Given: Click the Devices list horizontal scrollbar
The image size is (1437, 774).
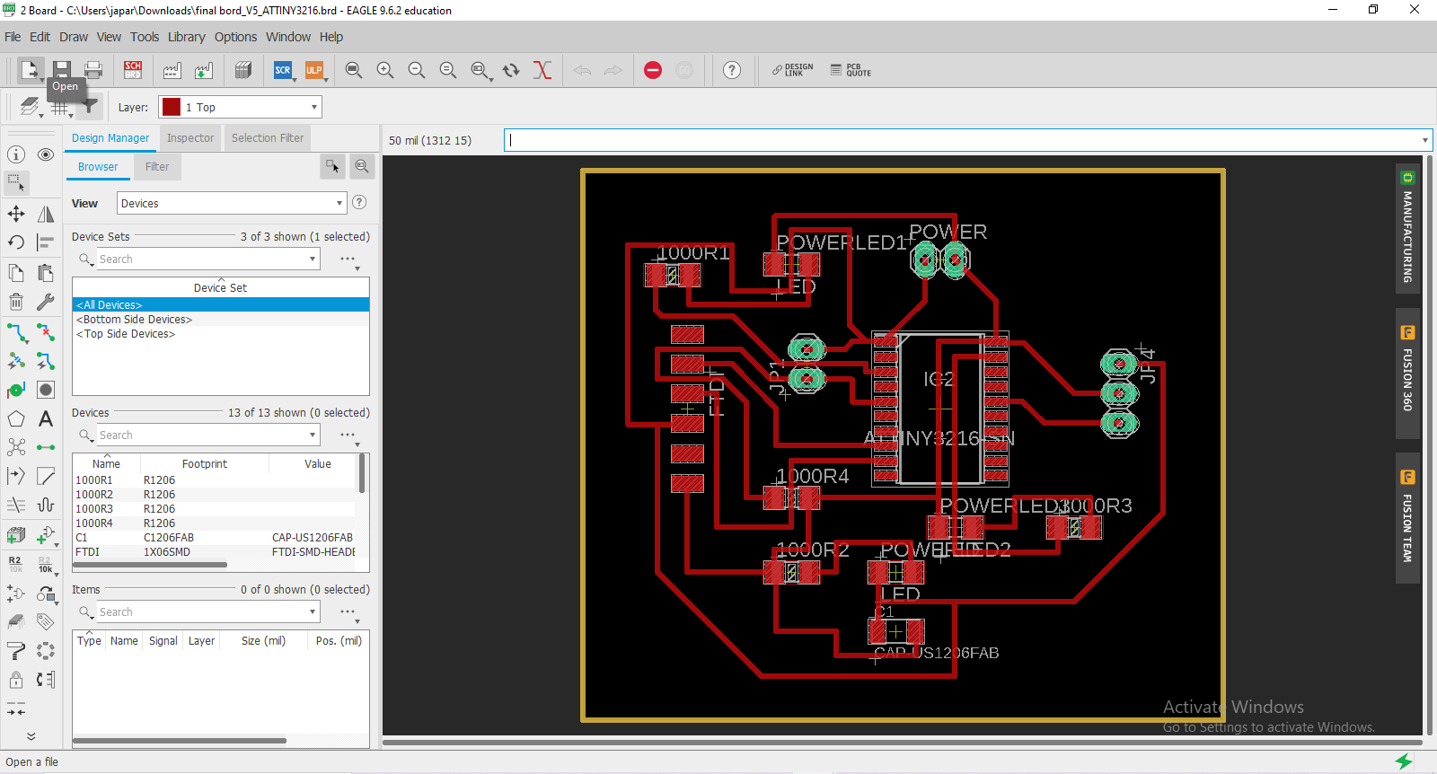Looking at the screenshot, I should pyautogui.click(x=150, y=565).
